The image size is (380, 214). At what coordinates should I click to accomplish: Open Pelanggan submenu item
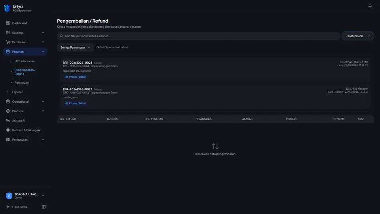21,82
